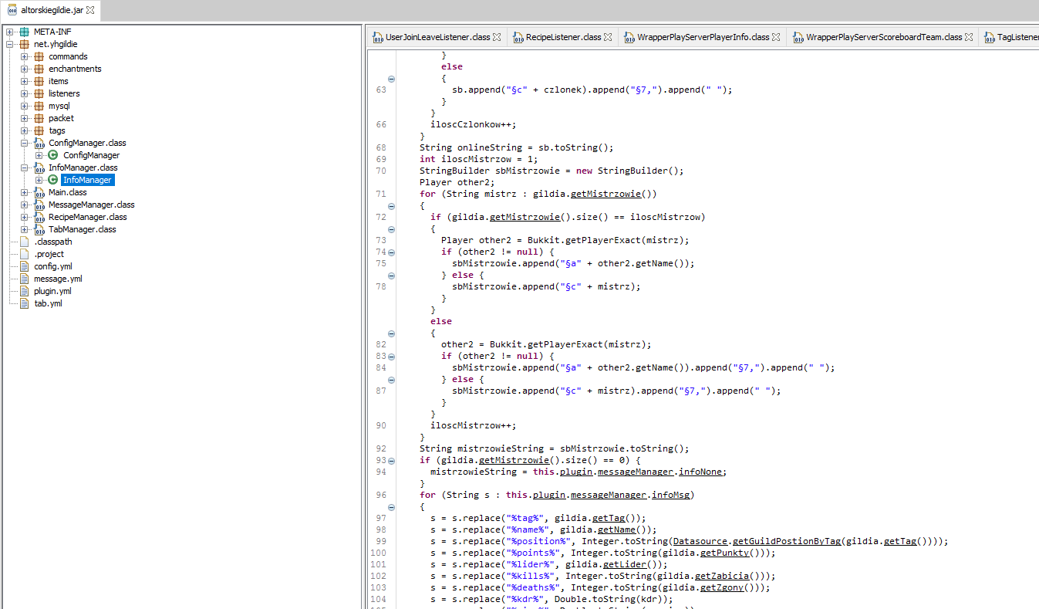Close the WrapperPlayServerPlayerInfo.class tab
The width and height of the screenshot is (1039, 609).
[x=776, y=37]
